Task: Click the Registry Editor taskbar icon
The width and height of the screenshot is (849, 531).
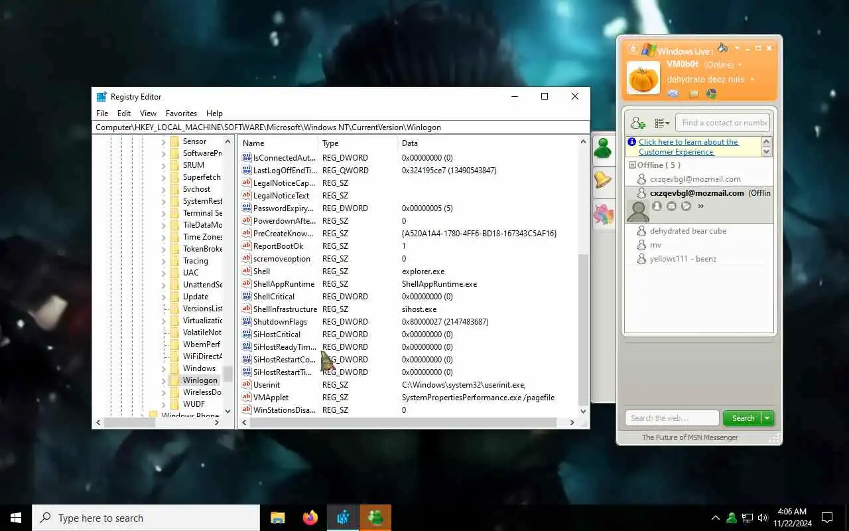Action: [344, 518]
